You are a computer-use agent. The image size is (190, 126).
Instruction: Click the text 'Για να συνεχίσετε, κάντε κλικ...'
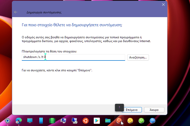click(57, 70)
